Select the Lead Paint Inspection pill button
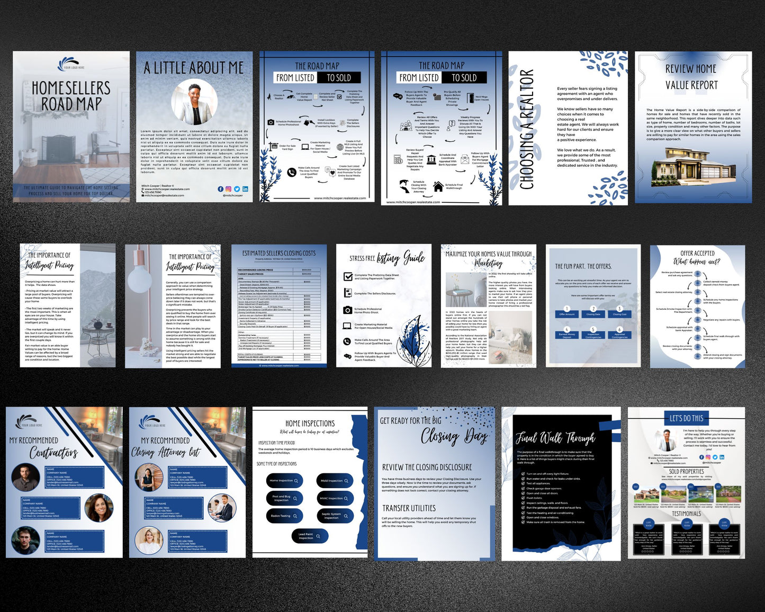The width and height of the screenshot is (765, 612). click(310, 536)
